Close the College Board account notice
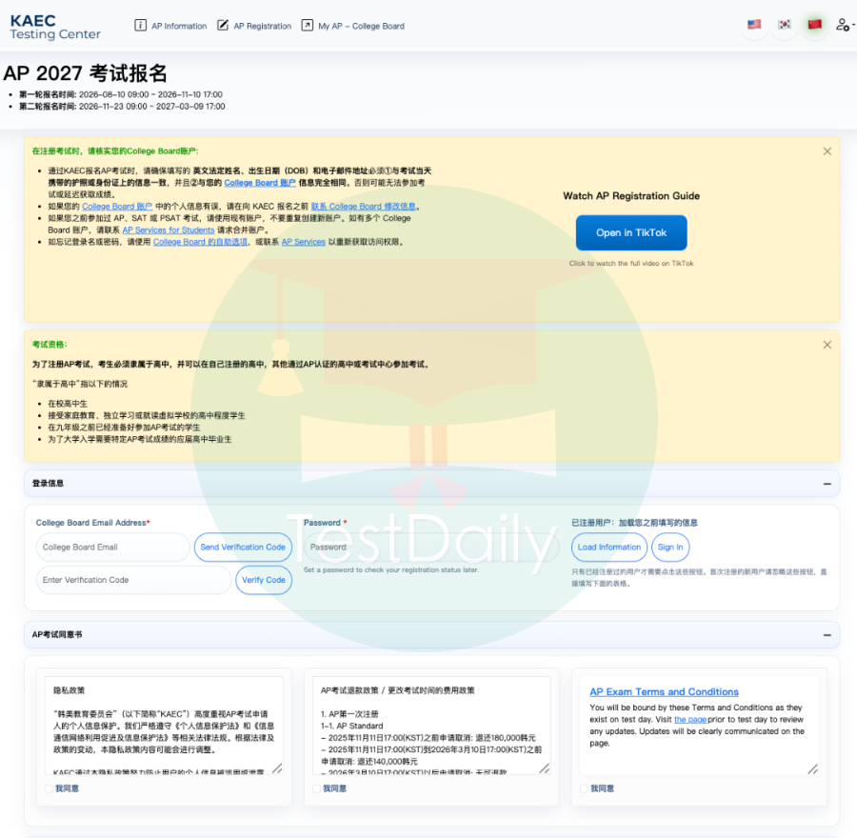Image resolution: width=857 pixels, height=838 pixels. 827,151
